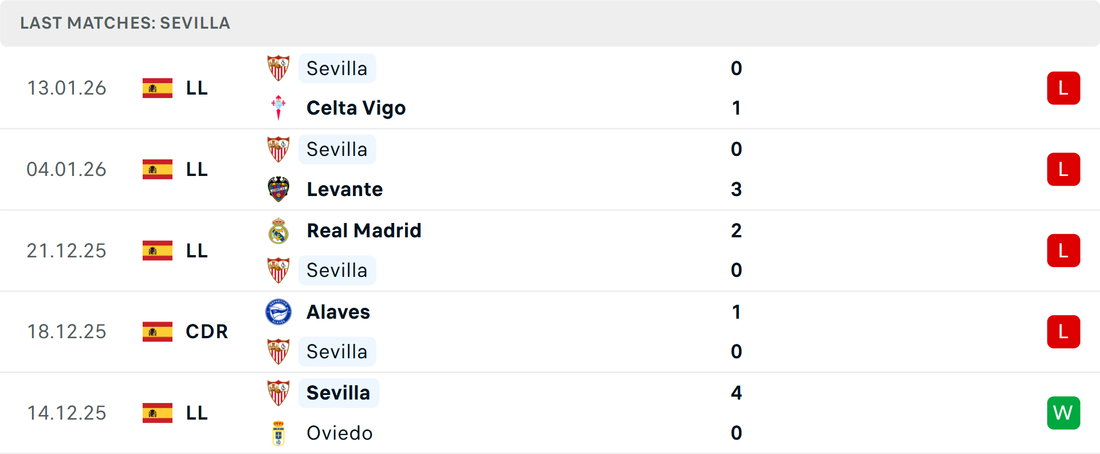Screen dimensions: 1100x454
Task: Select the CDR competition label
Action: pos(207,331)
